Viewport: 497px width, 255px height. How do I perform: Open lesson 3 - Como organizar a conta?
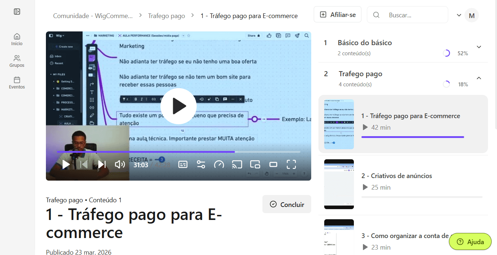coord(405,236)
